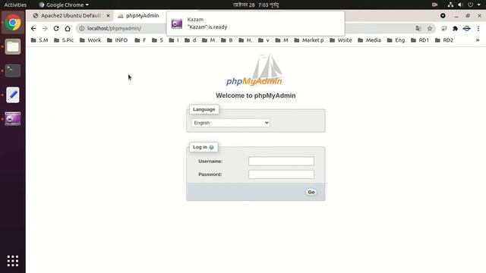486x273 pixels.
Task: Open the Files app in the dock
Action: (x=13, y=47)
